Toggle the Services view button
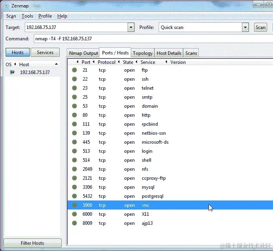 (45, 52)
